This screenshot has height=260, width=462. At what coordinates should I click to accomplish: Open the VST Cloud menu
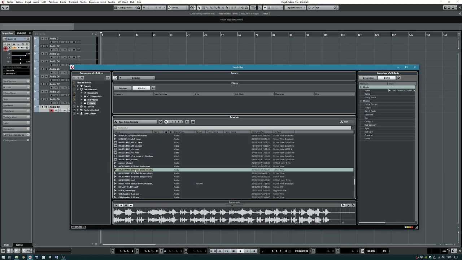[x=123, y=2]
